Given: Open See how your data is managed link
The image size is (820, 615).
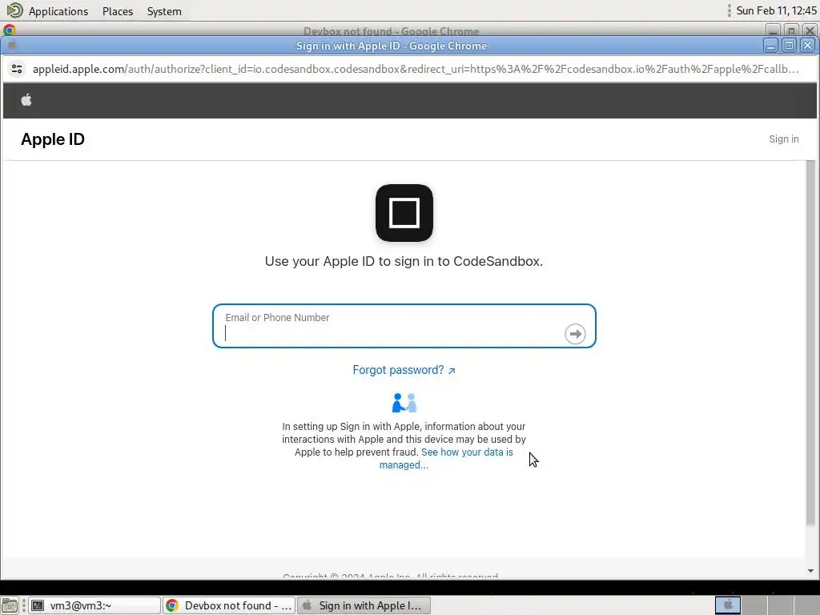Looking at the screenshot, I should pyautogui.click(x=446, y=459).
